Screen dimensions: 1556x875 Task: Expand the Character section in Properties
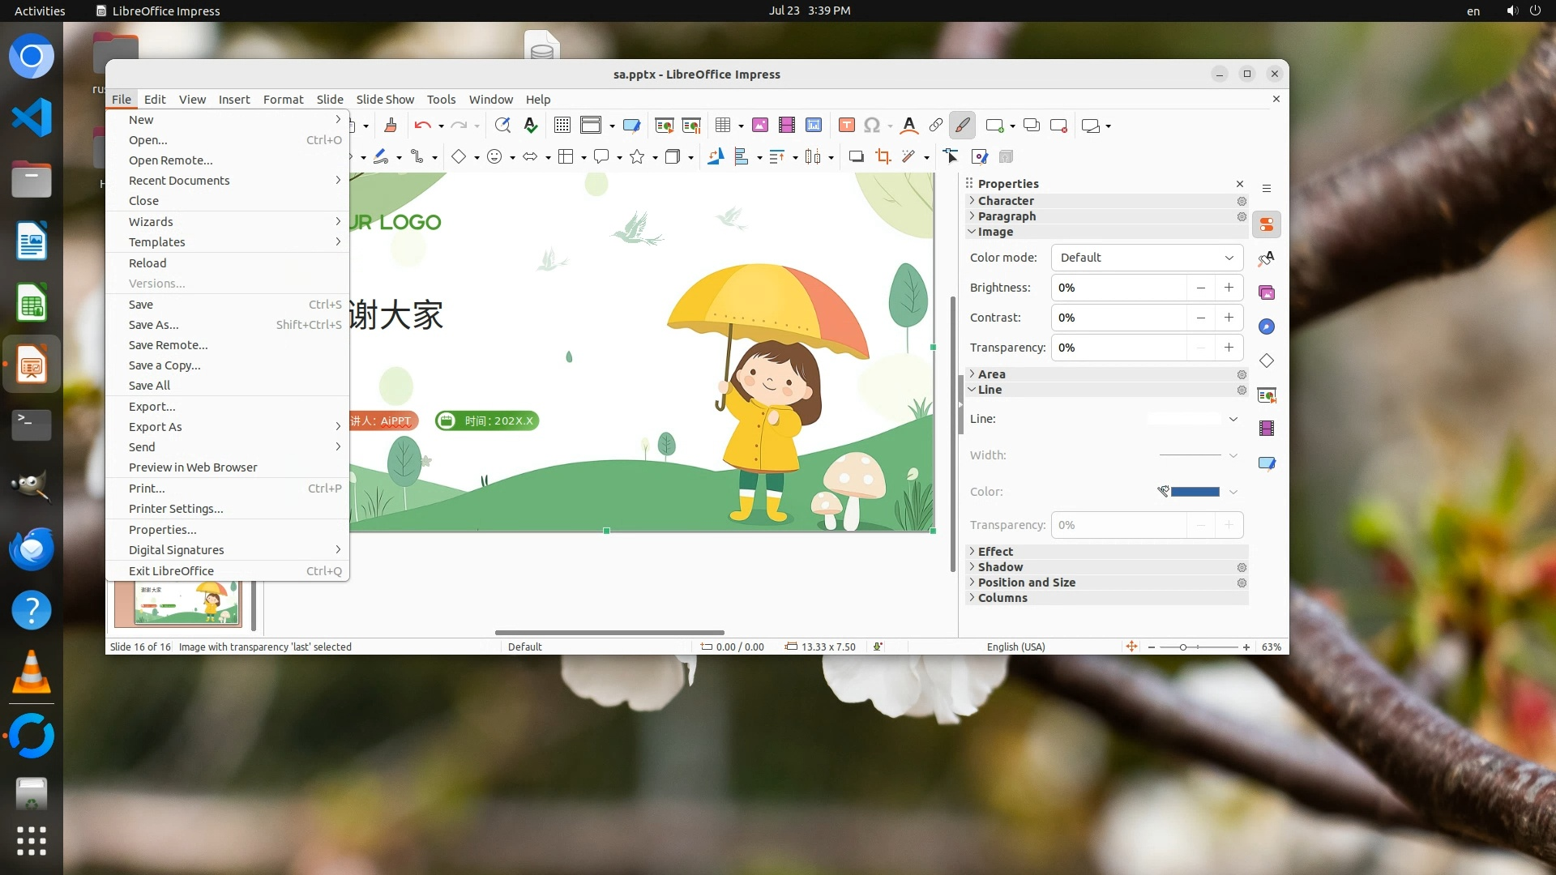[1006, 201]
